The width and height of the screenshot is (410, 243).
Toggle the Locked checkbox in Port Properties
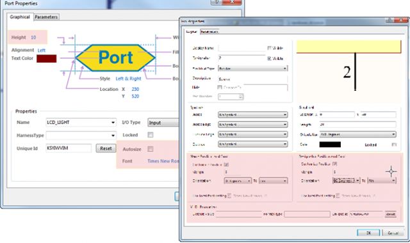(151, 135)
